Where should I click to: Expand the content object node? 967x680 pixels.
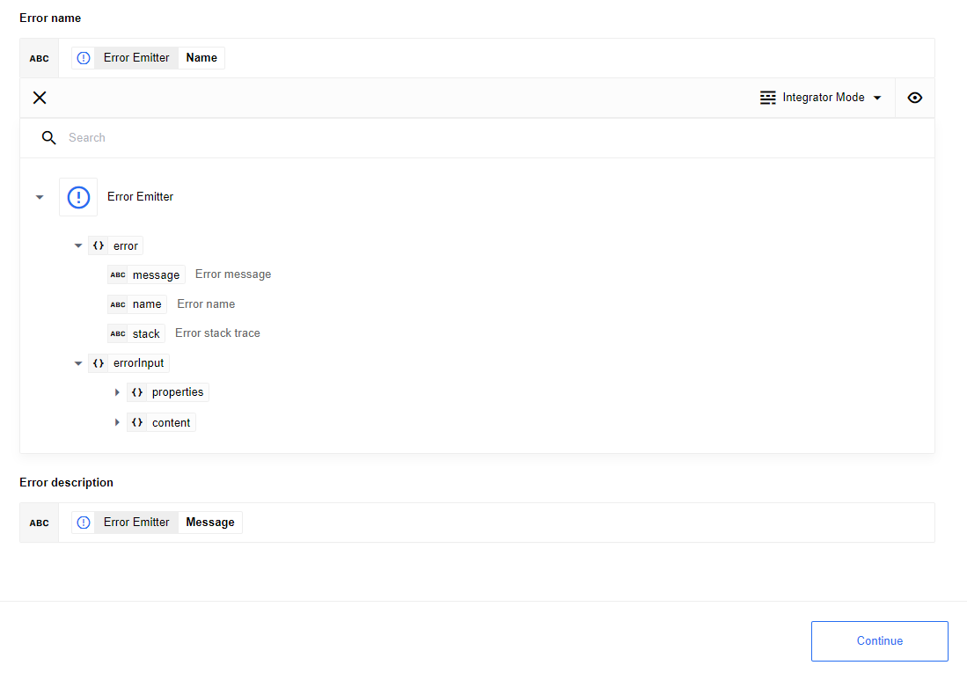(117, 422)
